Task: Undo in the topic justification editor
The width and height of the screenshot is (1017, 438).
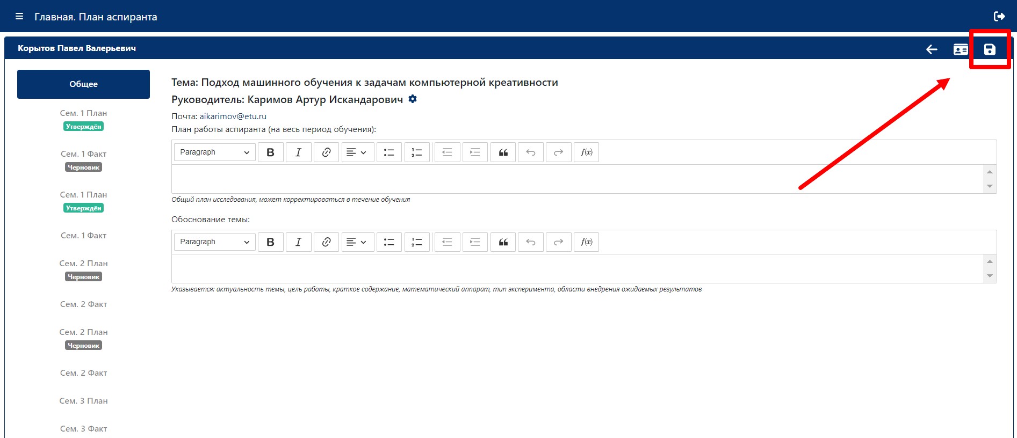Action: [x=531, y=242]
